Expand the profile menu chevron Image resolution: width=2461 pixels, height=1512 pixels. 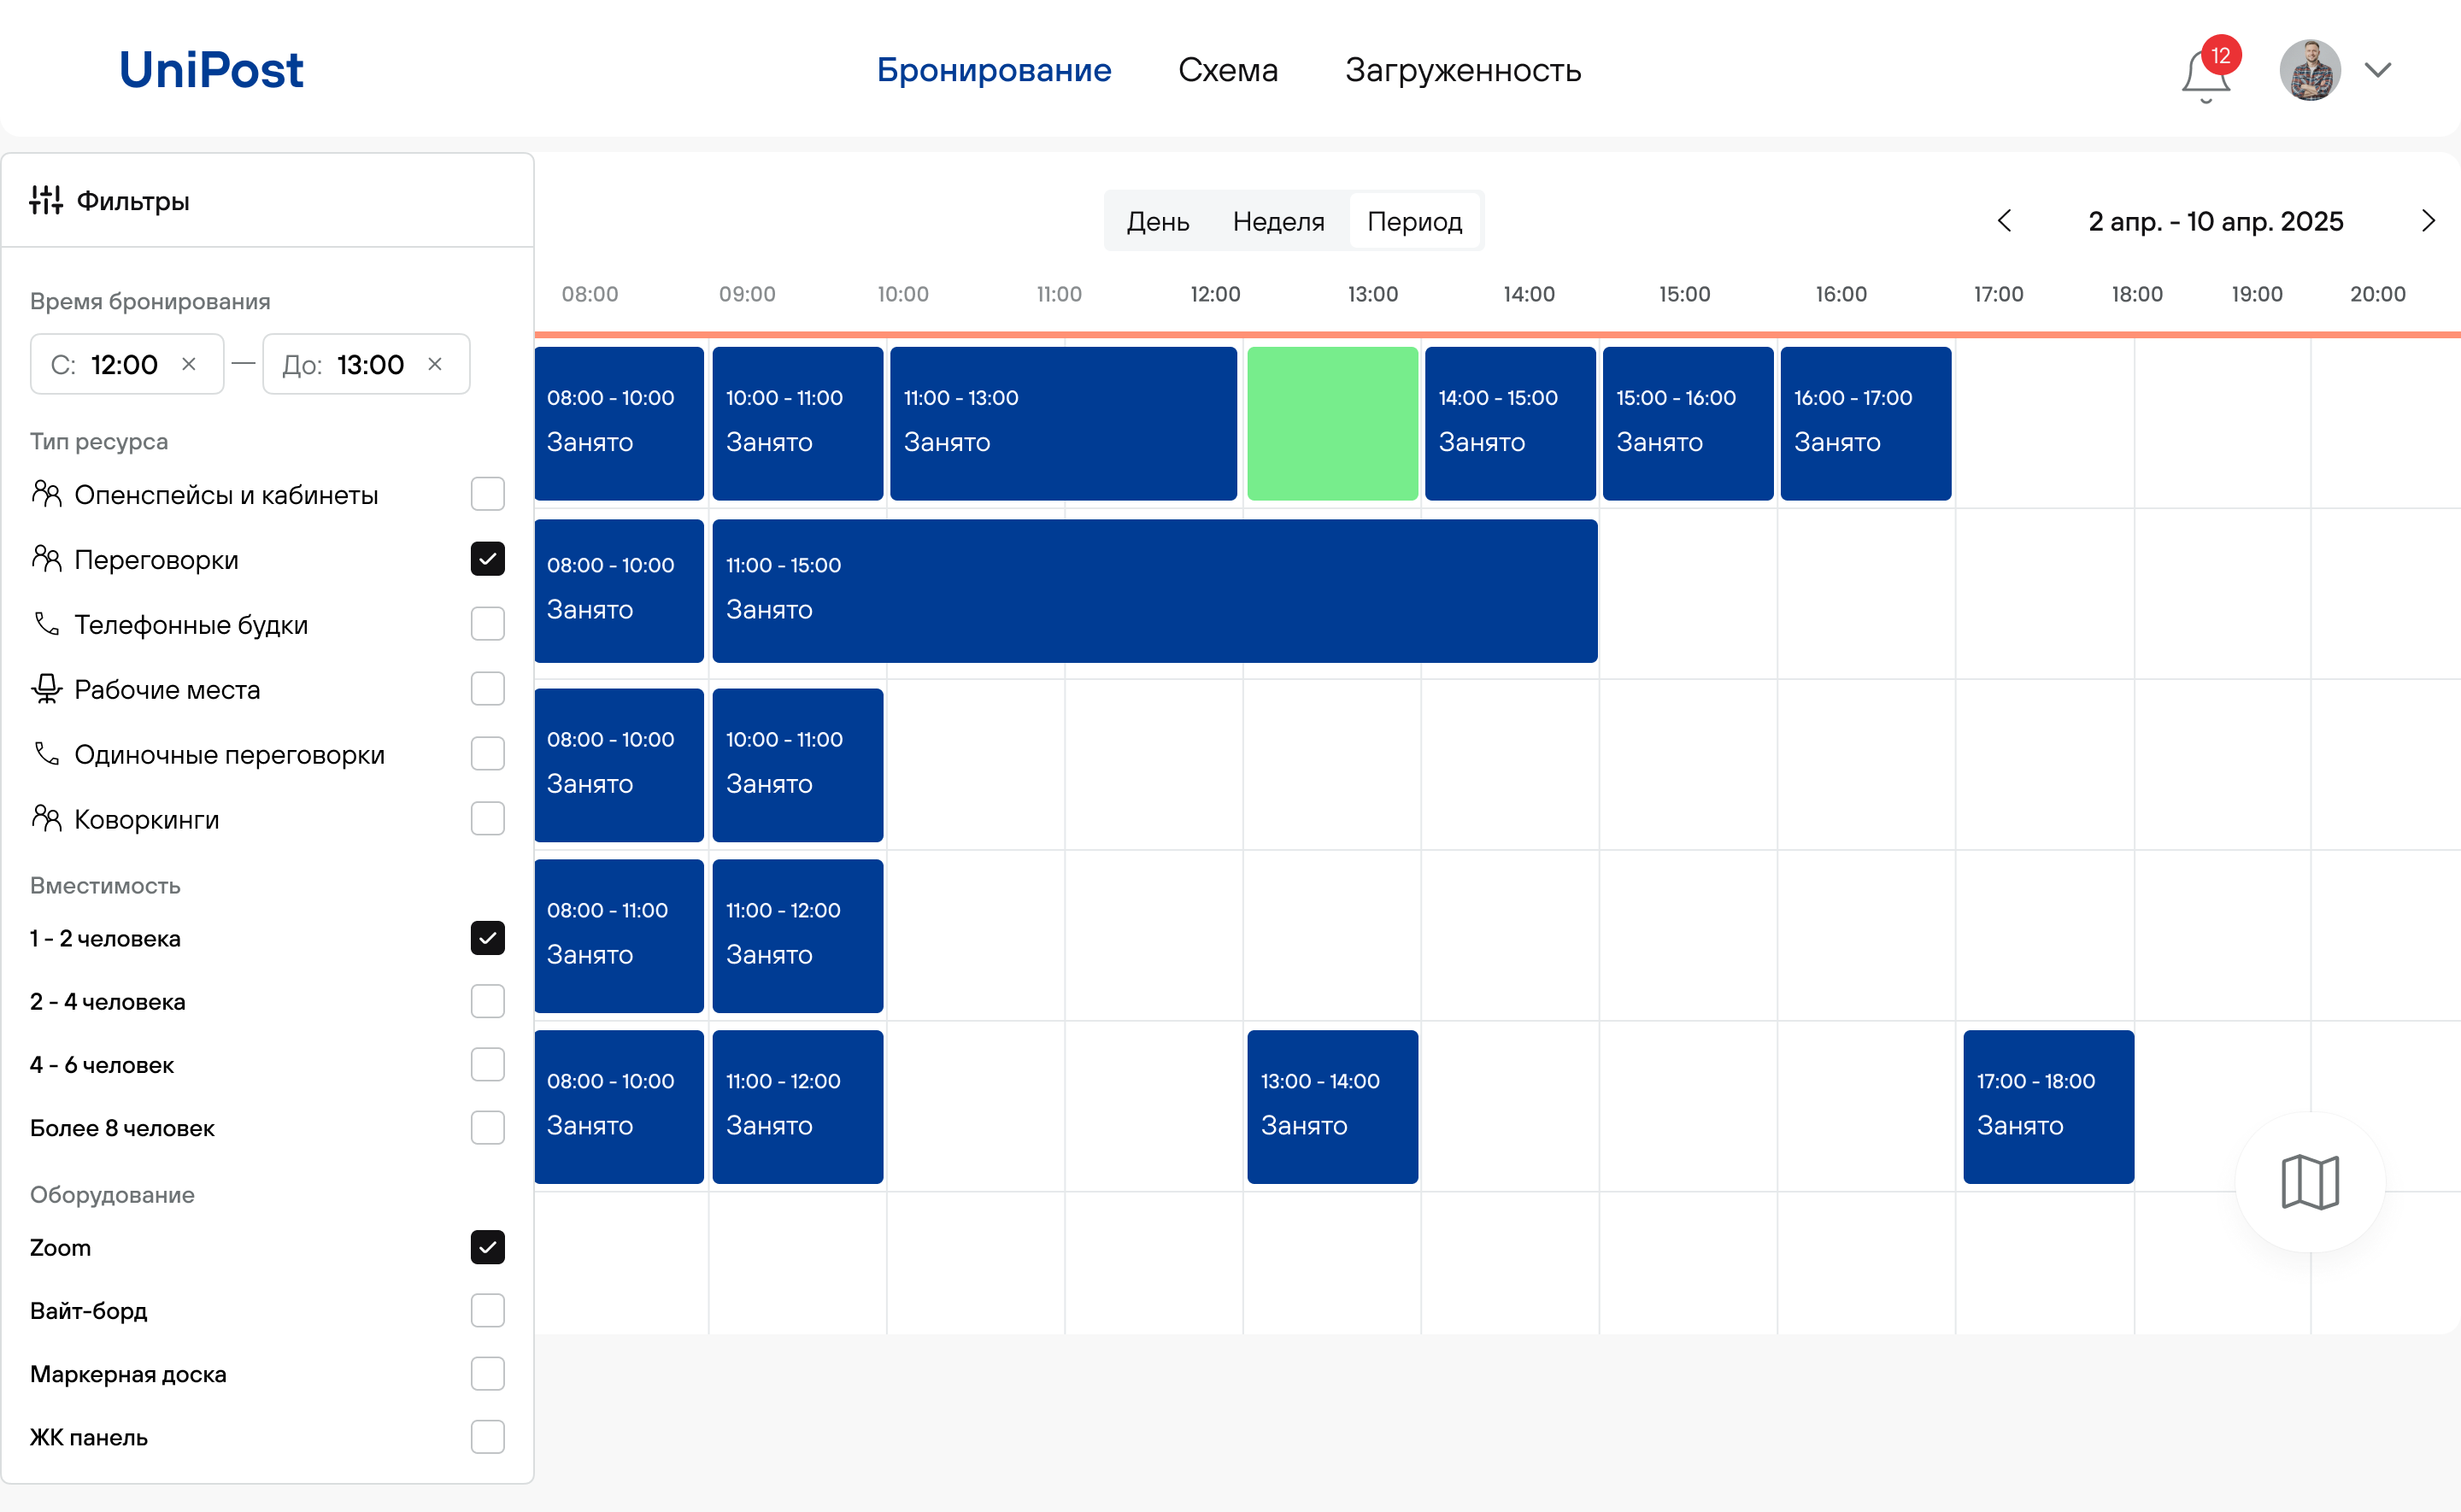[x=2378, y=70]
